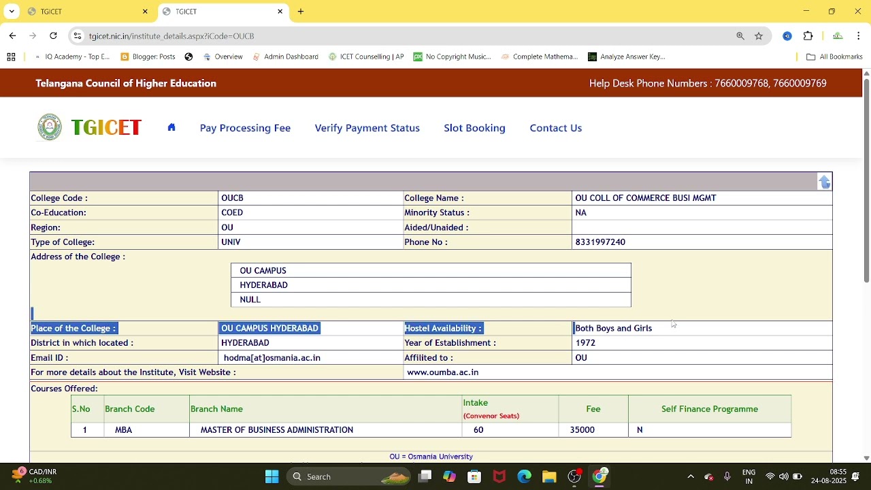Screen dimensions: 871x490
Task: Open Pay Processing Fee menu
Action: [245, 128]
